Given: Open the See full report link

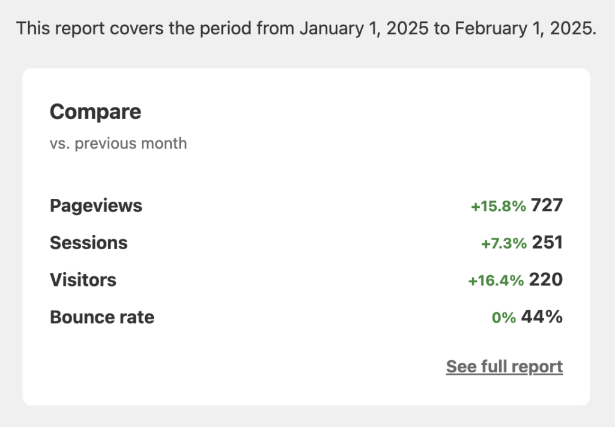Looking at the screenshot, I should 504,367.
